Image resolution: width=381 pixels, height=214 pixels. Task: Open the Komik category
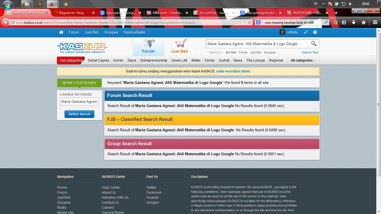[118, 60]
